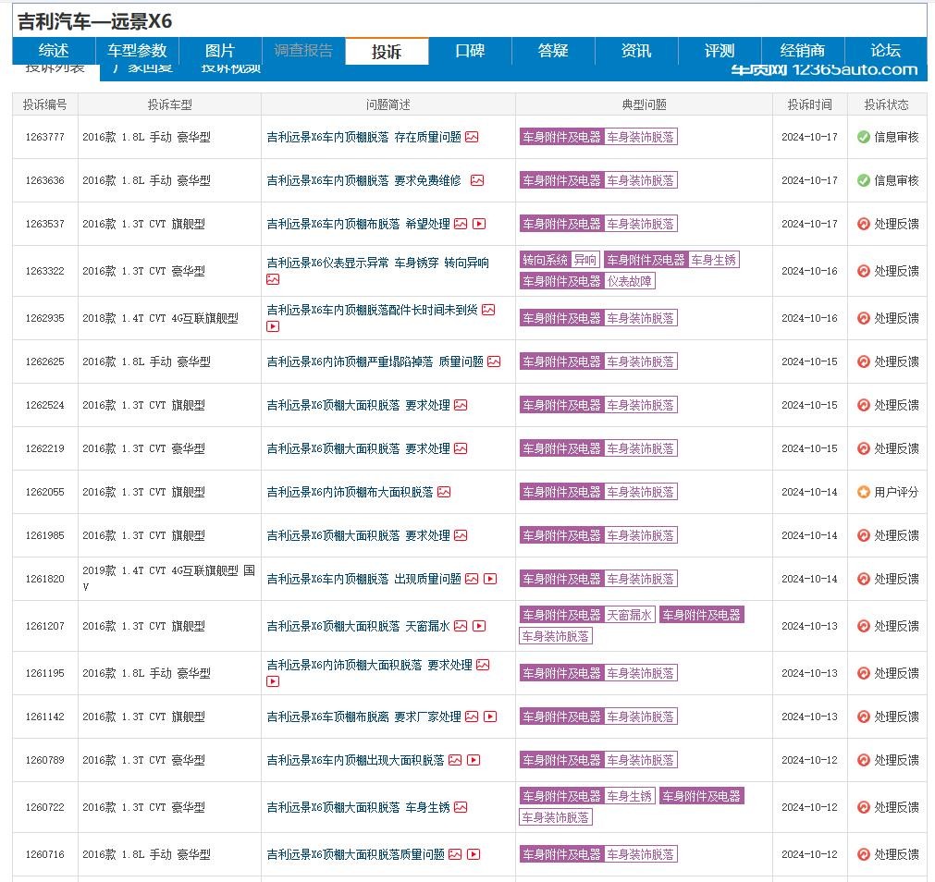Click the 投诉时间 column header
Image resolution: width=935 pixels, height=882 pixels.
tap(809, 104)
